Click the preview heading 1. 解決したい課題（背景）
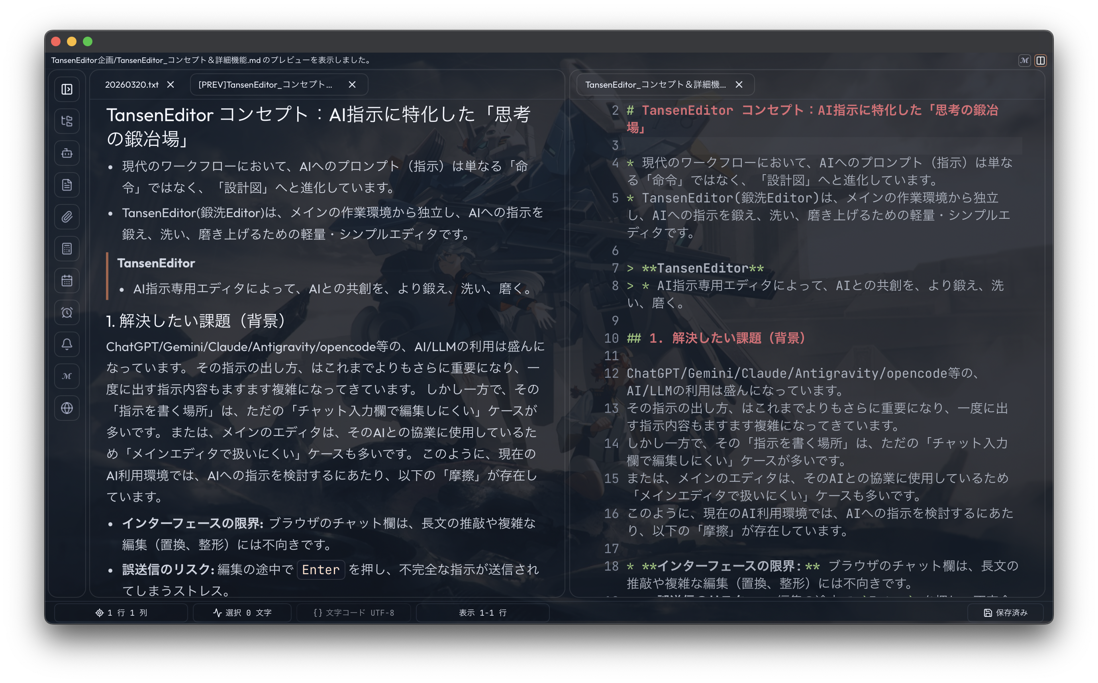 pos(196,321)
